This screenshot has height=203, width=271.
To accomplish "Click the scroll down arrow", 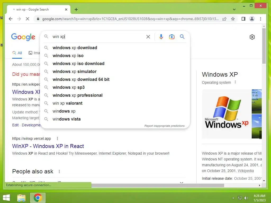I will 264,181.
